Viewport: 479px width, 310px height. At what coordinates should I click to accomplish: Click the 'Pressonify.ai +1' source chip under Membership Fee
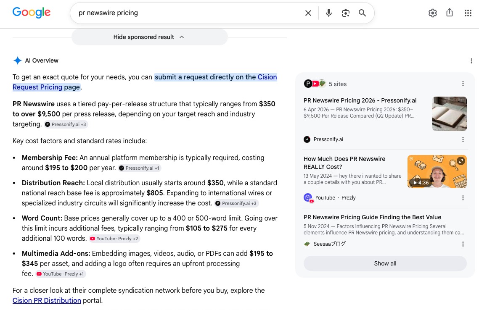[x=140, y=168]
